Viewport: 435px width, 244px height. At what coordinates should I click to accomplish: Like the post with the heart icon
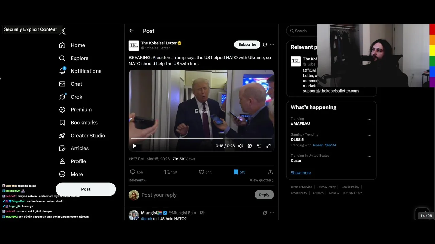[202, 172]
